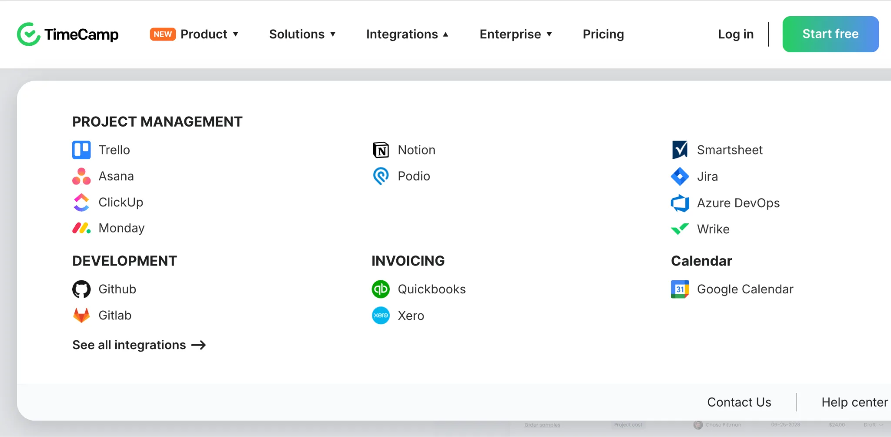Click the Jira diamond icon
This screenshot has width=891, height=437.
click(x=680, y=176)
